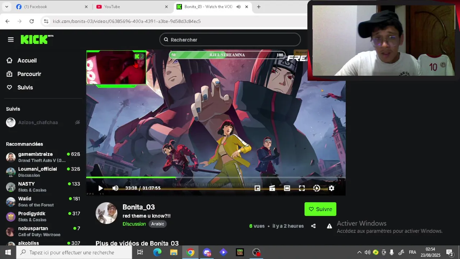Switch to Chrome on the taskbar
The width and height of the screenshot is (460, 259).
tap(190, 252)
